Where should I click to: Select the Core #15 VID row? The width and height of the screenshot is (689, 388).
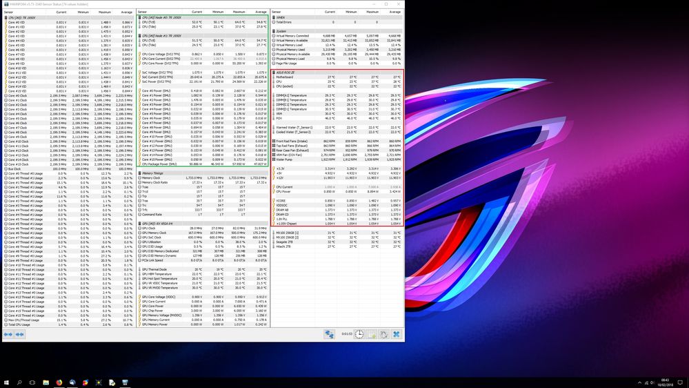pyautogui.click(x=68, y=91)
